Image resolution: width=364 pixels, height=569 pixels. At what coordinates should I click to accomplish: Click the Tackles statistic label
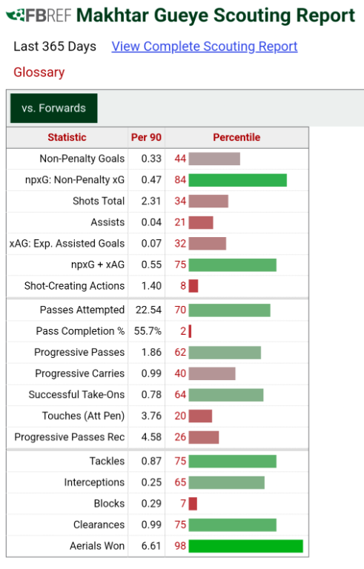(107, 462)
